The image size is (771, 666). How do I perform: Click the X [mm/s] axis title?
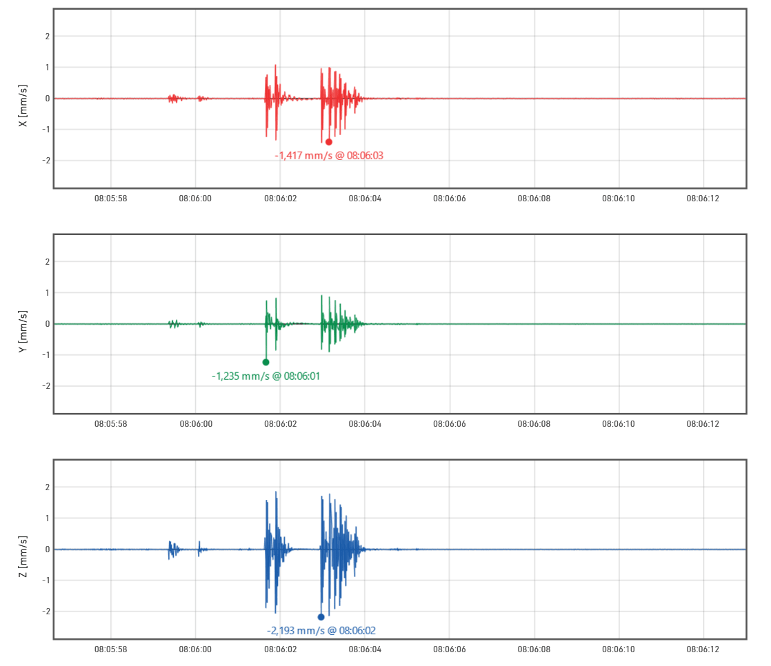point(24,105)
